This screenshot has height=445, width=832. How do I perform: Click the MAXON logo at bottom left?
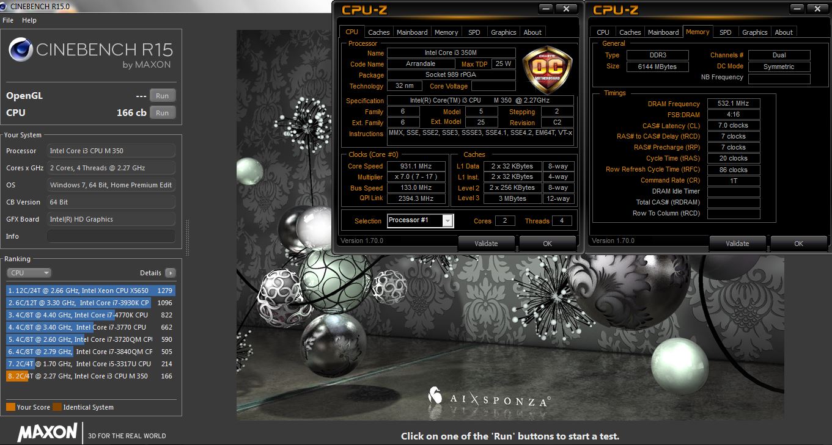click(47, 433)
